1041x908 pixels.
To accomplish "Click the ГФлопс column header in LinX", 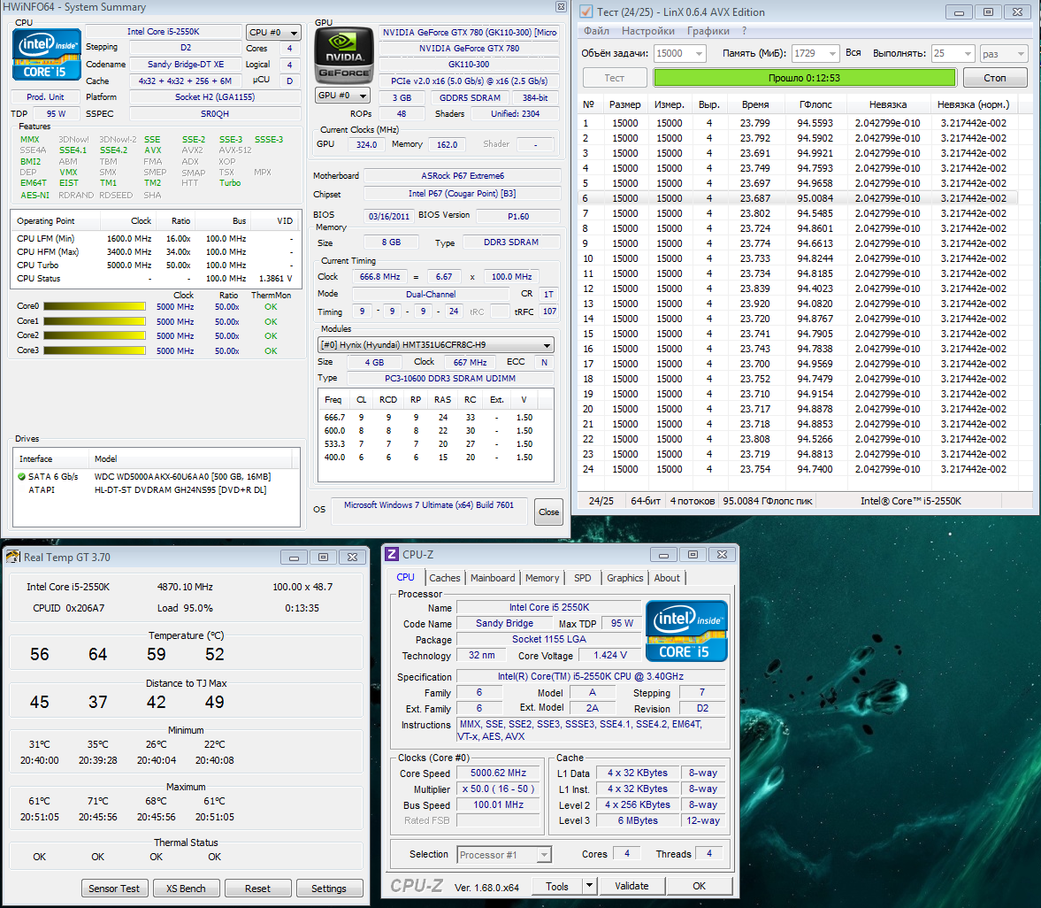I will click(x=815, y=104).
